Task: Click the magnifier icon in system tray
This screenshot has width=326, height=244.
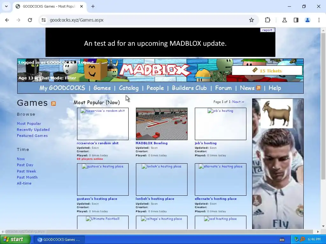Action: tap(302, 239)
